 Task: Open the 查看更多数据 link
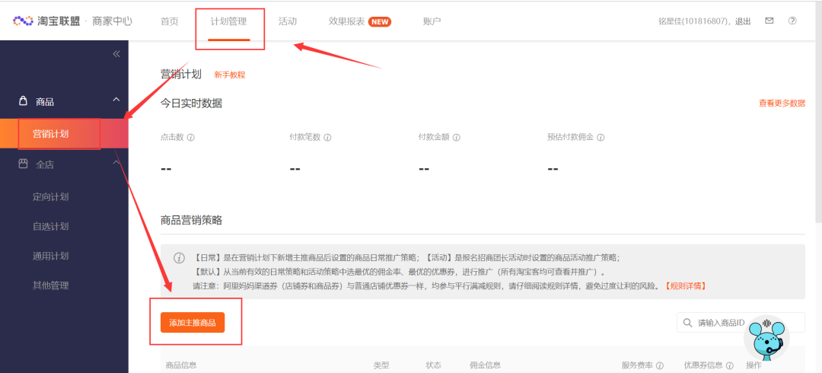coord(781,103)
